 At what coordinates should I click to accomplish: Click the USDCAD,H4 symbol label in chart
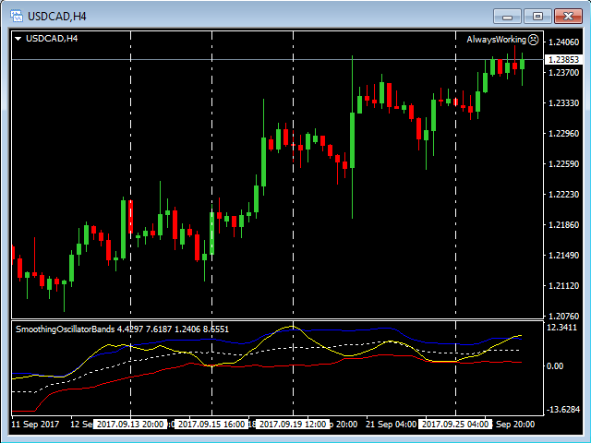(52, 39)
